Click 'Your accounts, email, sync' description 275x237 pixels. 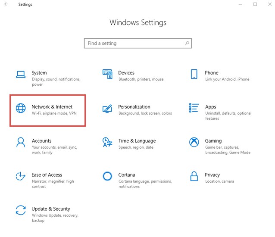pos(54,150)
